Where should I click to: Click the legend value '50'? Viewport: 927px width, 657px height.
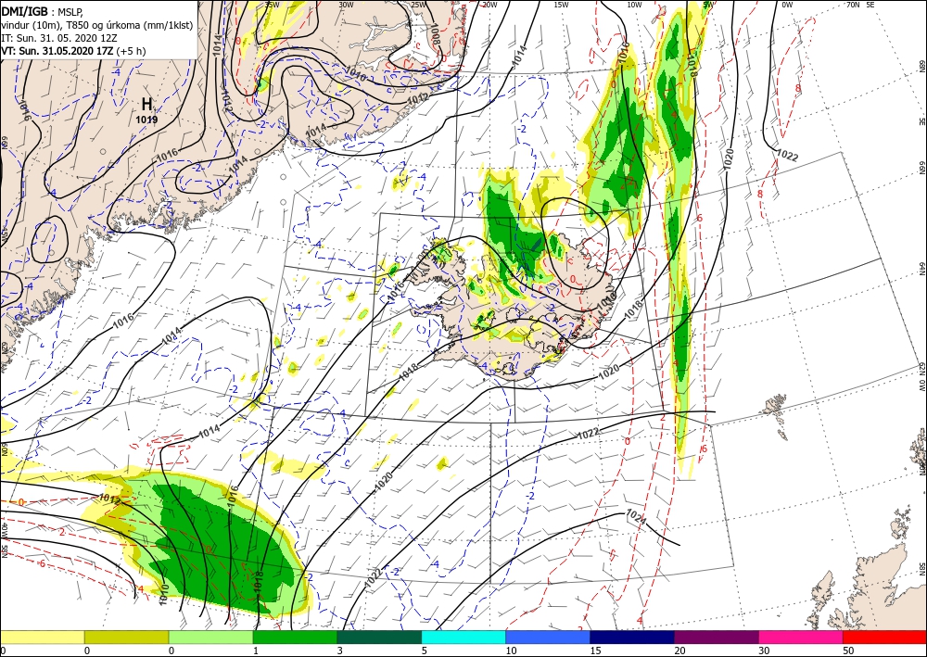(x=848, y=651)
